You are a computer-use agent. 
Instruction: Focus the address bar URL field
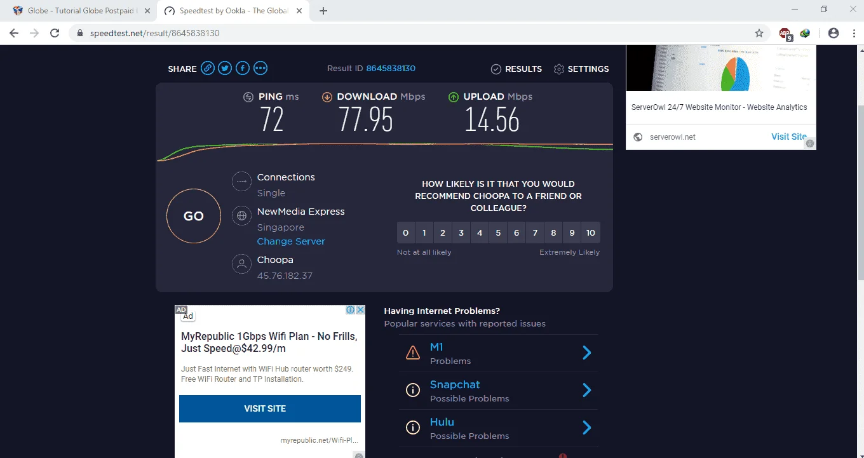[x=419, y=33]
